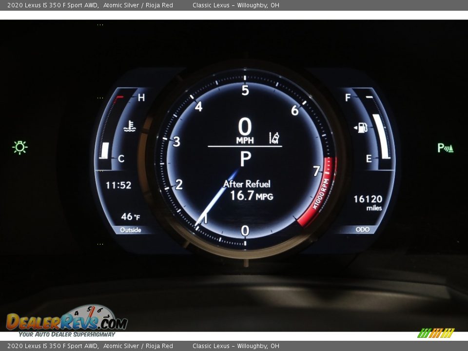Click the parking sensor indicator icon
Screen dimensions: 468x351
tap(445, 148)
